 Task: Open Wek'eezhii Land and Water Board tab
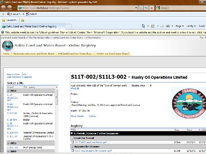click(x=75, y=54)
